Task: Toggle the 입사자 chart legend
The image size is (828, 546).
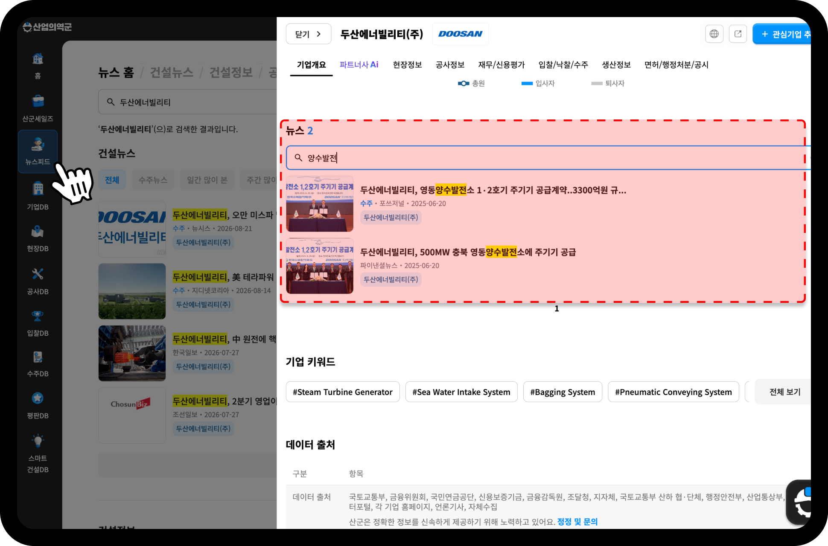Action: click(538, 83)
